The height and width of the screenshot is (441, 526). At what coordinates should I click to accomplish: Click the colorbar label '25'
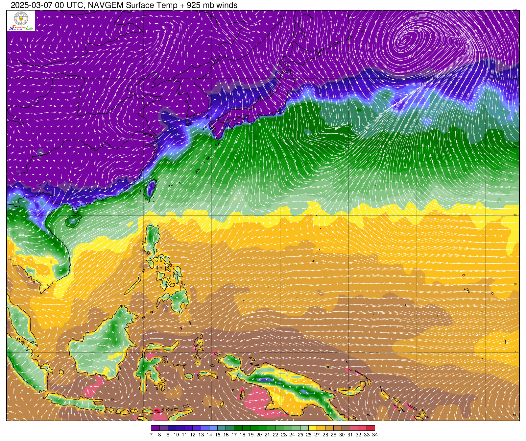tap(300, 435)
